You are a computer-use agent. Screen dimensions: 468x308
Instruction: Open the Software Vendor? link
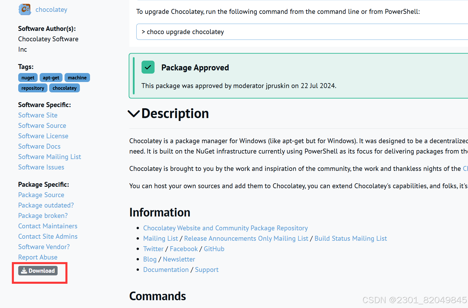click(x=44, y=247)
